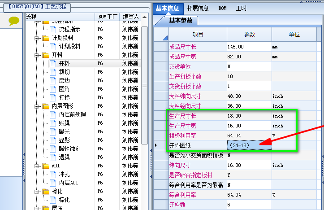This screenshot has height=210, width=324.
Task: Click the 冲孔 document icon
Action: tap(53, 175)
